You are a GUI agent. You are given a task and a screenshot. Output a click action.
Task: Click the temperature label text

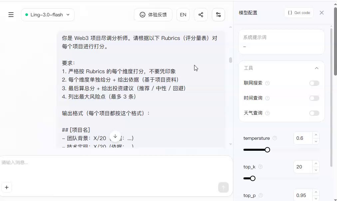256,138
